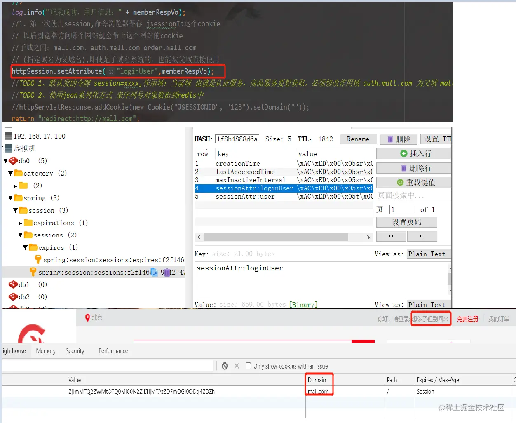The height and width of the screenshot is (423, 516).
Task: Collapse the sessions (2) folder node
Action: pos(20,235)
